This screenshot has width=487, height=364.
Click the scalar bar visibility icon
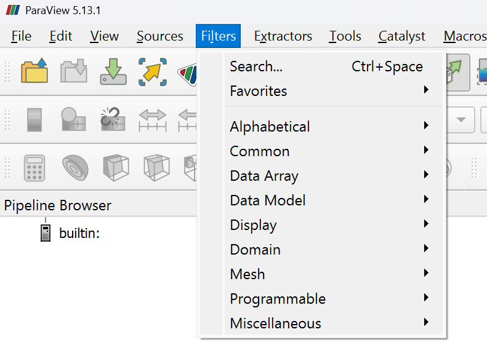click(x=34, y=120)
